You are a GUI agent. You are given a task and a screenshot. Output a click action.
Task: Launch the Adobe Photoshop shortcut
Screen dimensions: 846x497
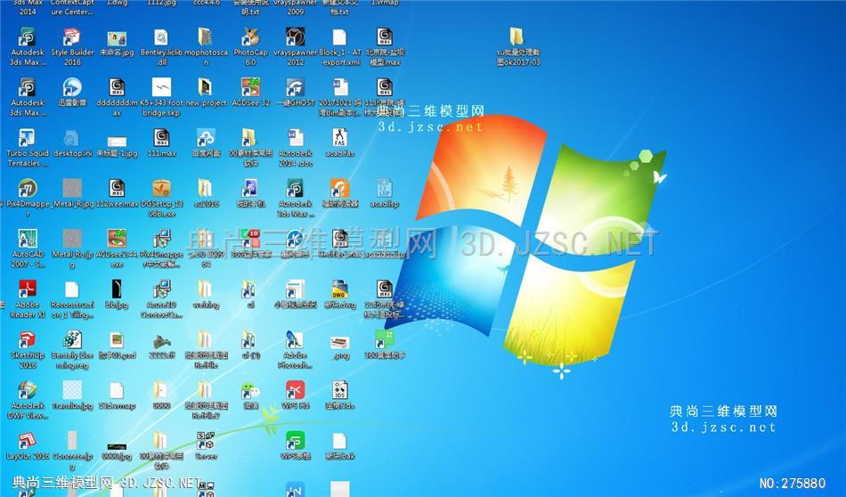(295, 340)
